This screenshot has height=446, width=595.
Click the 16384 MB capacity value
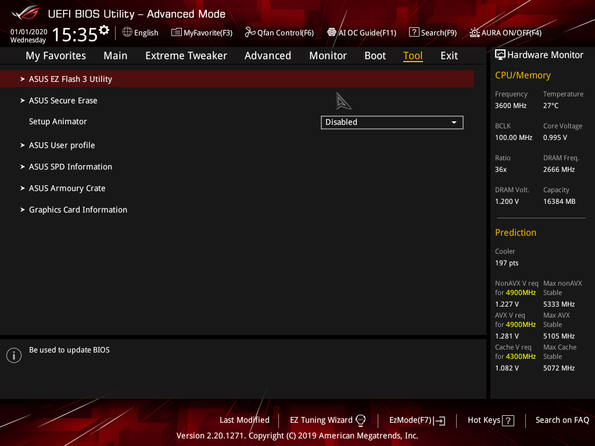[x=559, y=202]
